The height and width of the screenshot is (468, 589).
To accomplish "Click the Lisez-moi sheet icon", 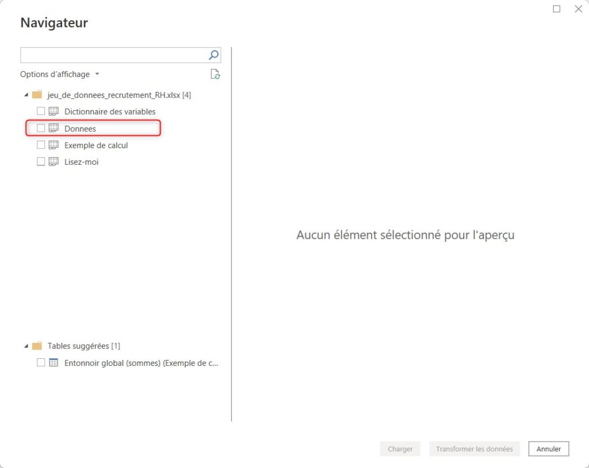I will coord(53,161).
